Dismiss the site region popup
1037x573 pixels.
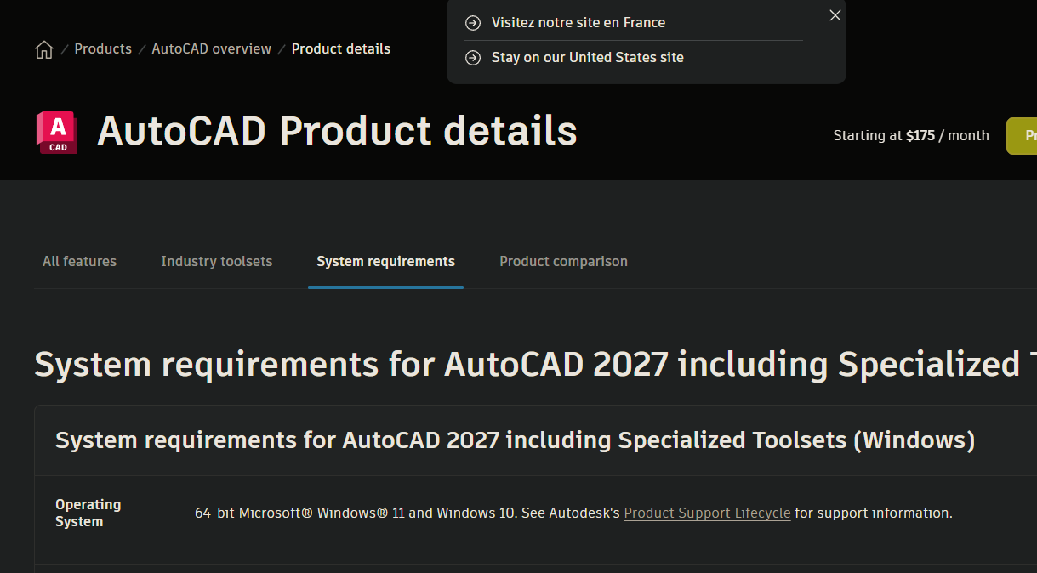835,15
